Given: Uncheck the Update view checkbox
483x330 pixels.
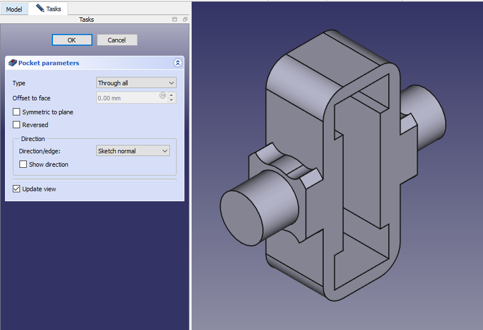Looking at the screenshot, I should coord(17,189).
